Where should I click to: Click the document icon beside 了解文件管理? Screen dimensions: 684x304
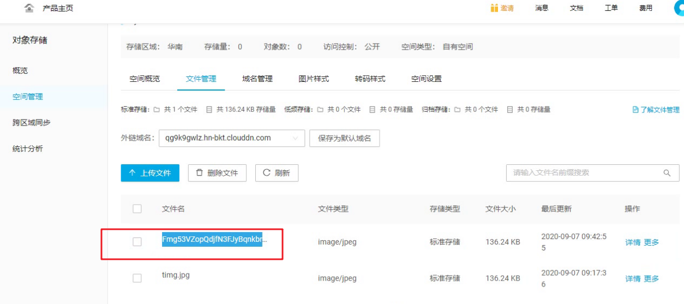pos(635,110)
